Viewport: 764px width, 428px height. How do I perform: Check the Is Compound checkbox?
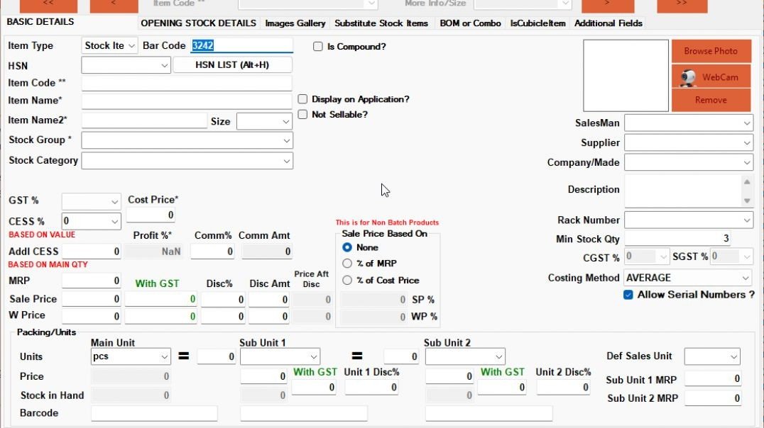coord(317,47)
